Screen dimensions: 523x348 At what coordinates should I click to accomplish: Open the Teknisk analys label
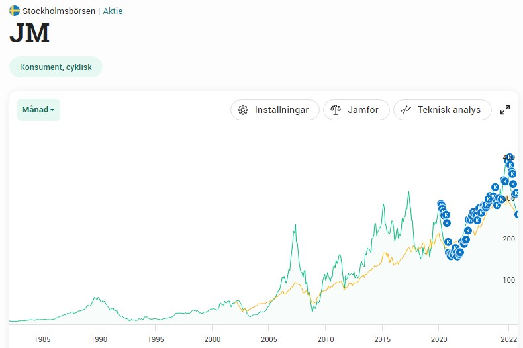(449, 110)
